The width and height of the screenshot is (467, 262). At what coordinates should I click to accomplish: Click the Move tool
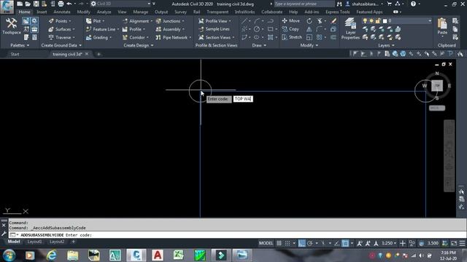(290, 21)
